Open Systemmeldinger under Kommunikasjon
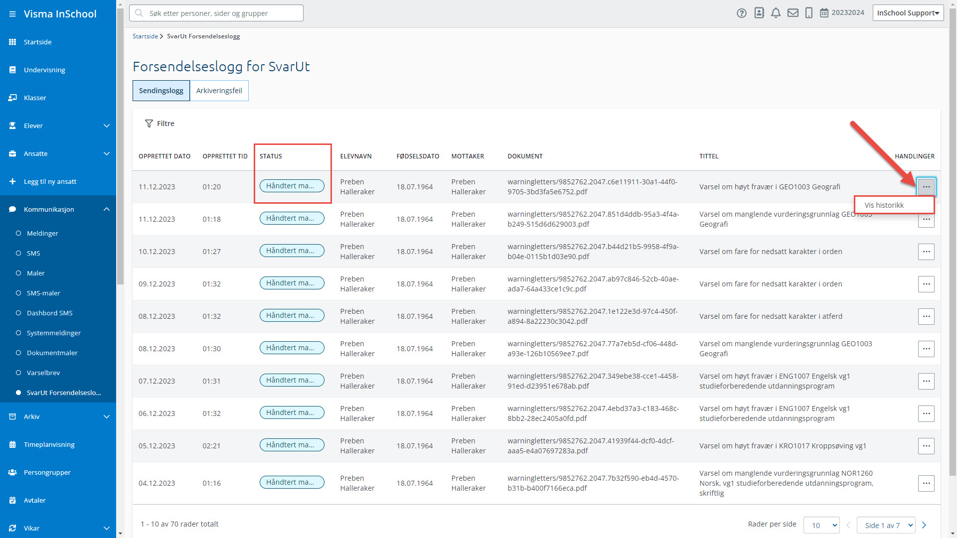This screenshot has width=957, height=538. [x=58, y=333]
